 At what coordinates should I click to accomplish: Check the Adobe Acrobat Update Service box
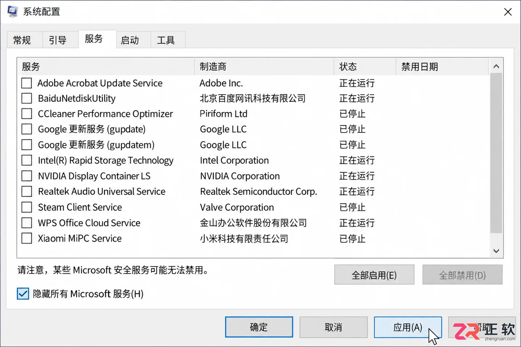[x=26, y=83]
